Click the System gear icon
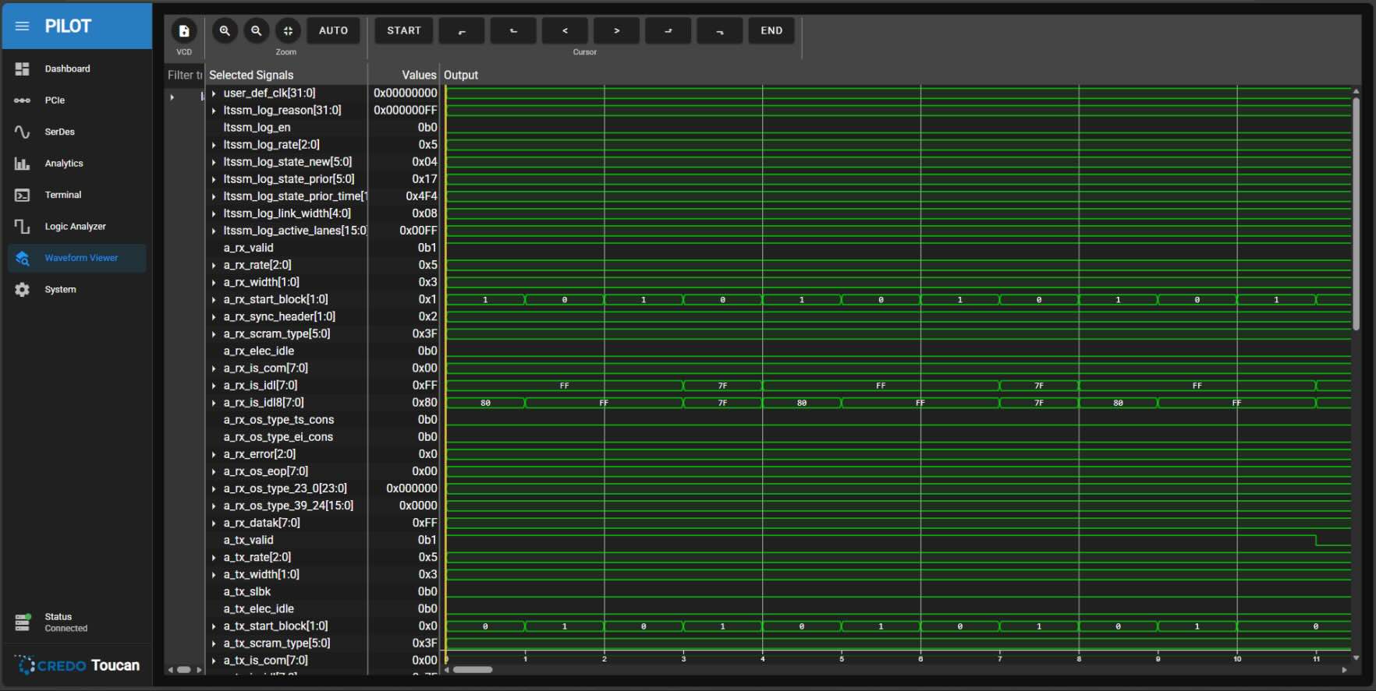 (x=22, y=290)
